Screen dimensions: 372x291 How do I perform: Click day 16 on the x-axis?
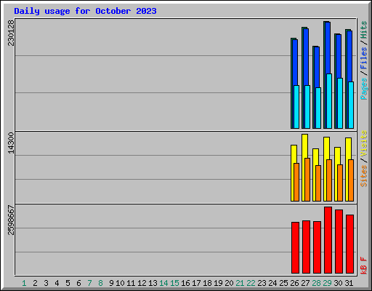tap(185, 283)
